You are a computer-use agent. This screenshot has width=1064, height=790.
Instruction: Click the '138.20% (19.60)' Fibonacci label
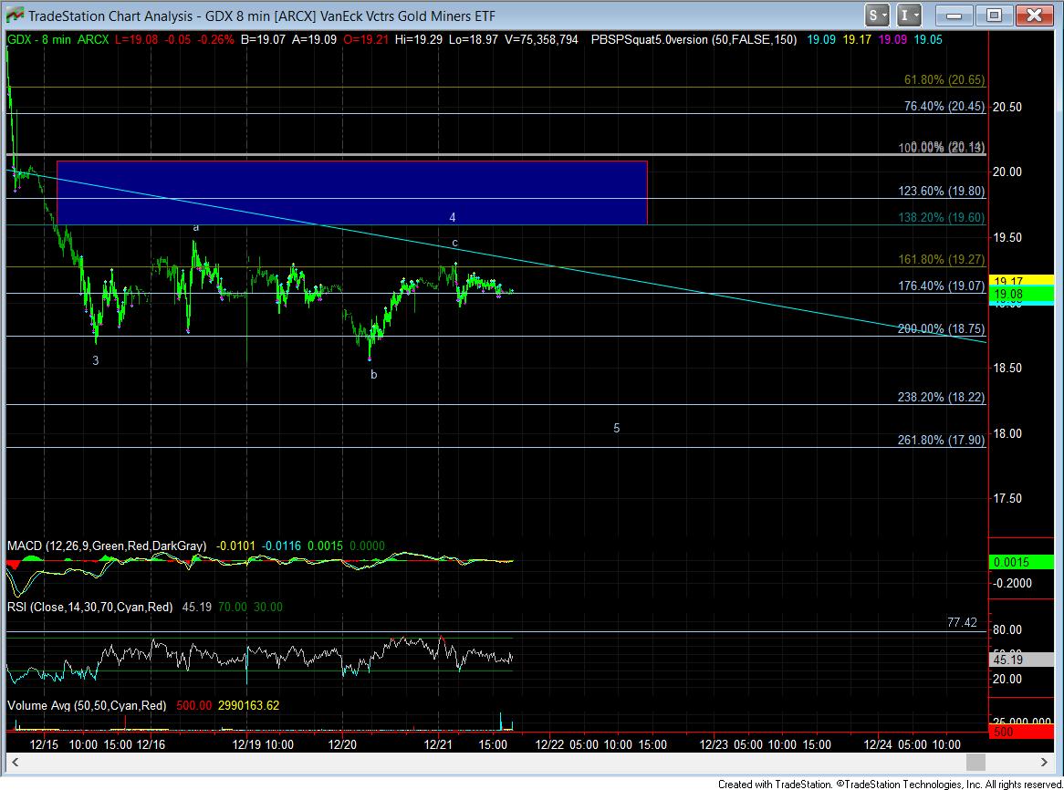pyautogui.click(x=941, y=218)
